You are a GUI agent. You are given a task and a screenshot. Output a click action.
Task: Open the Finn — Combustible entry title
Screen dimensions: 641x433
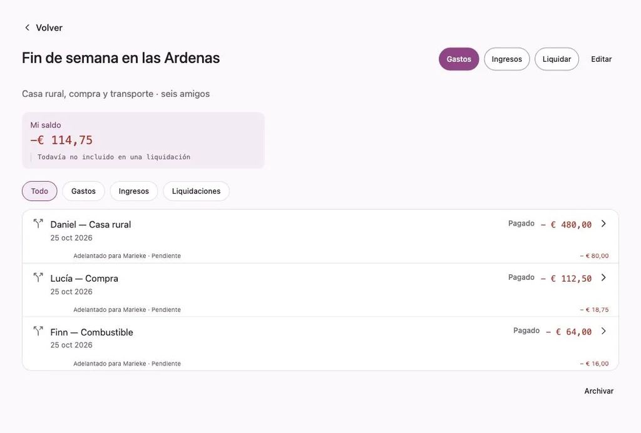91,332
